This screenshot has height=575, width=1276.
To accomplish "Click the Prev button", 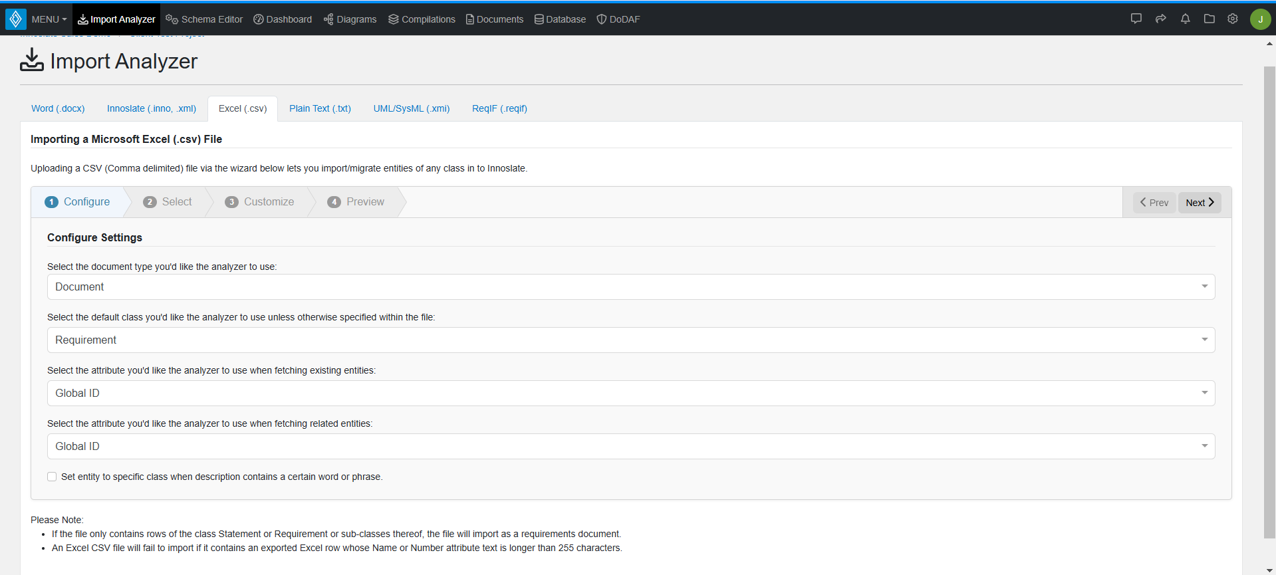I will click(1154, 203).
